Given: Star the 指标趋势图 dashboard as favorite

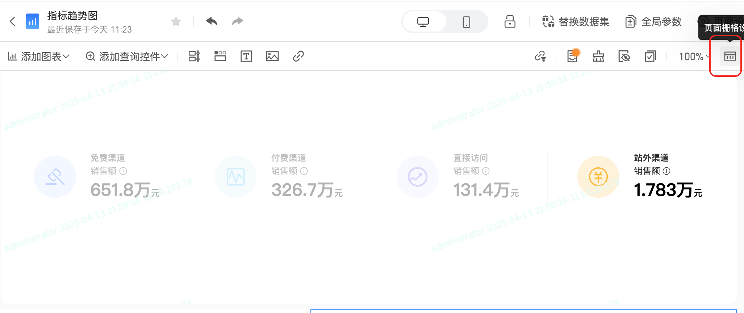Looking at the screenshot, I should coord(176,22).
